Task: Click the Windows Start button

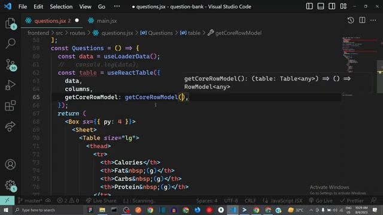Action: coord(5,210)
